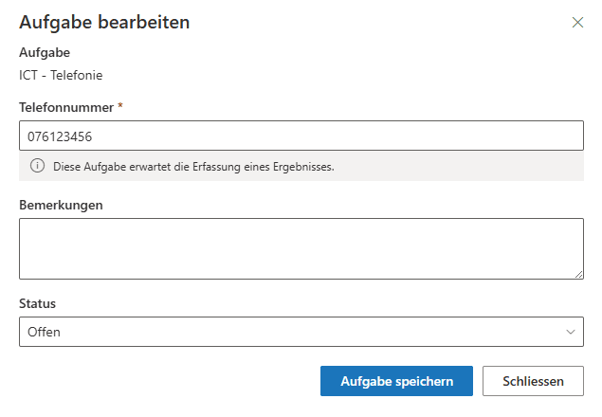Screen dimensions: 602x417
Task: Close the dialog with the X icon
Action: click(577, 23)
